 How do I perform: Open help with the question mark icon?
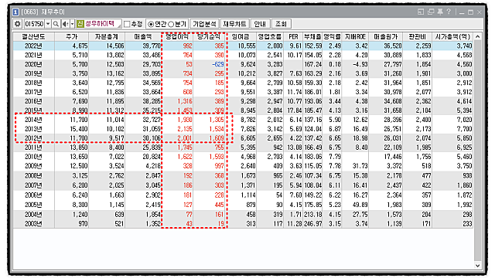coord(449,12)
